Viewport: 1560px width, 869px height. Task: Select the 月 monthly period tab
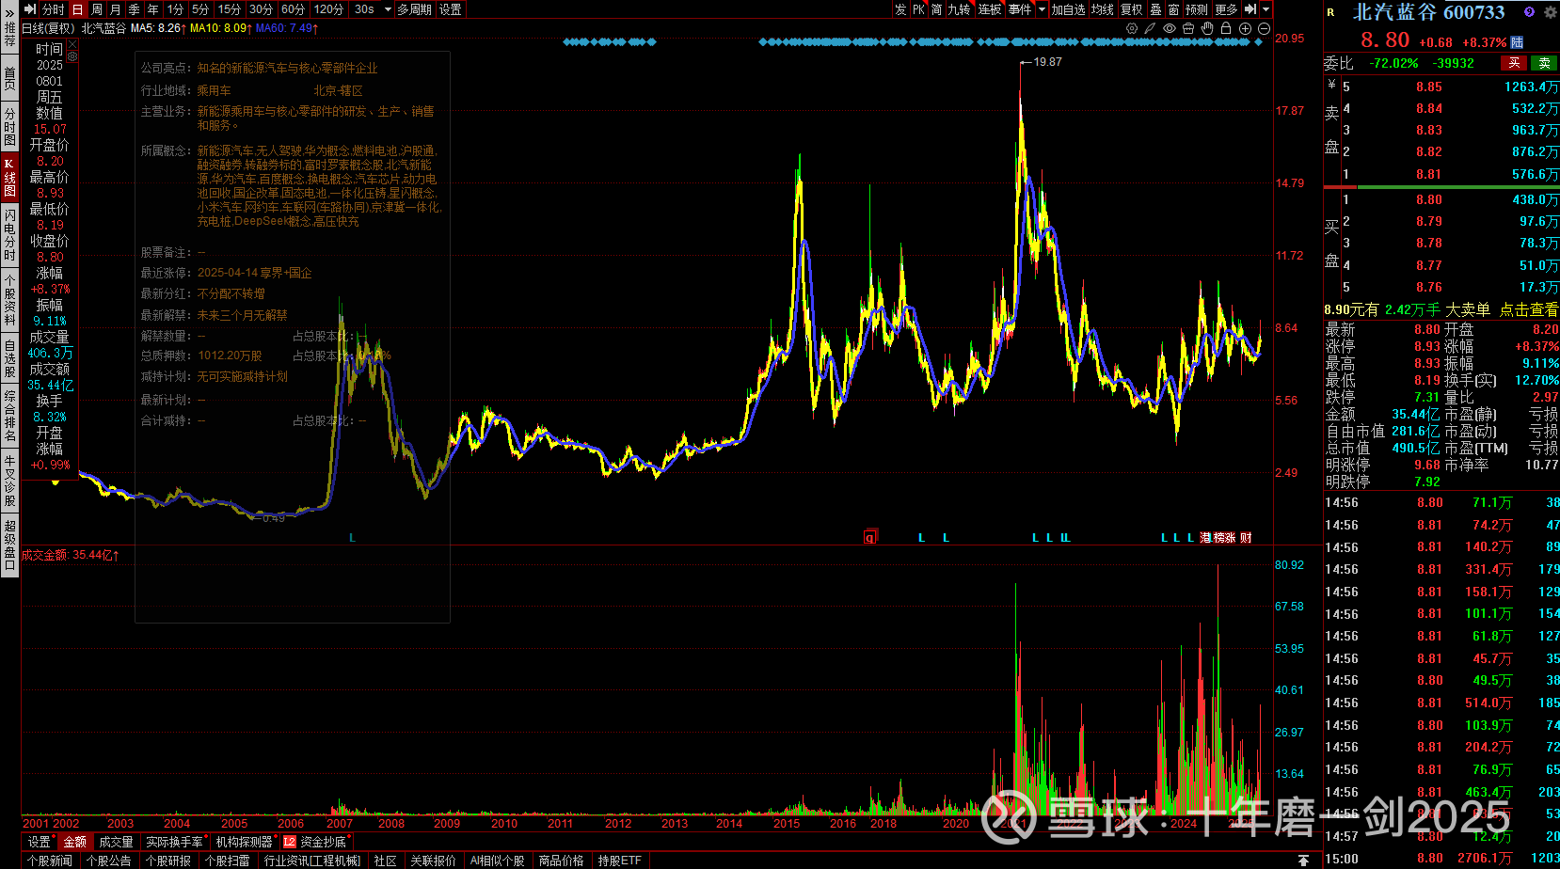[116, 9]
